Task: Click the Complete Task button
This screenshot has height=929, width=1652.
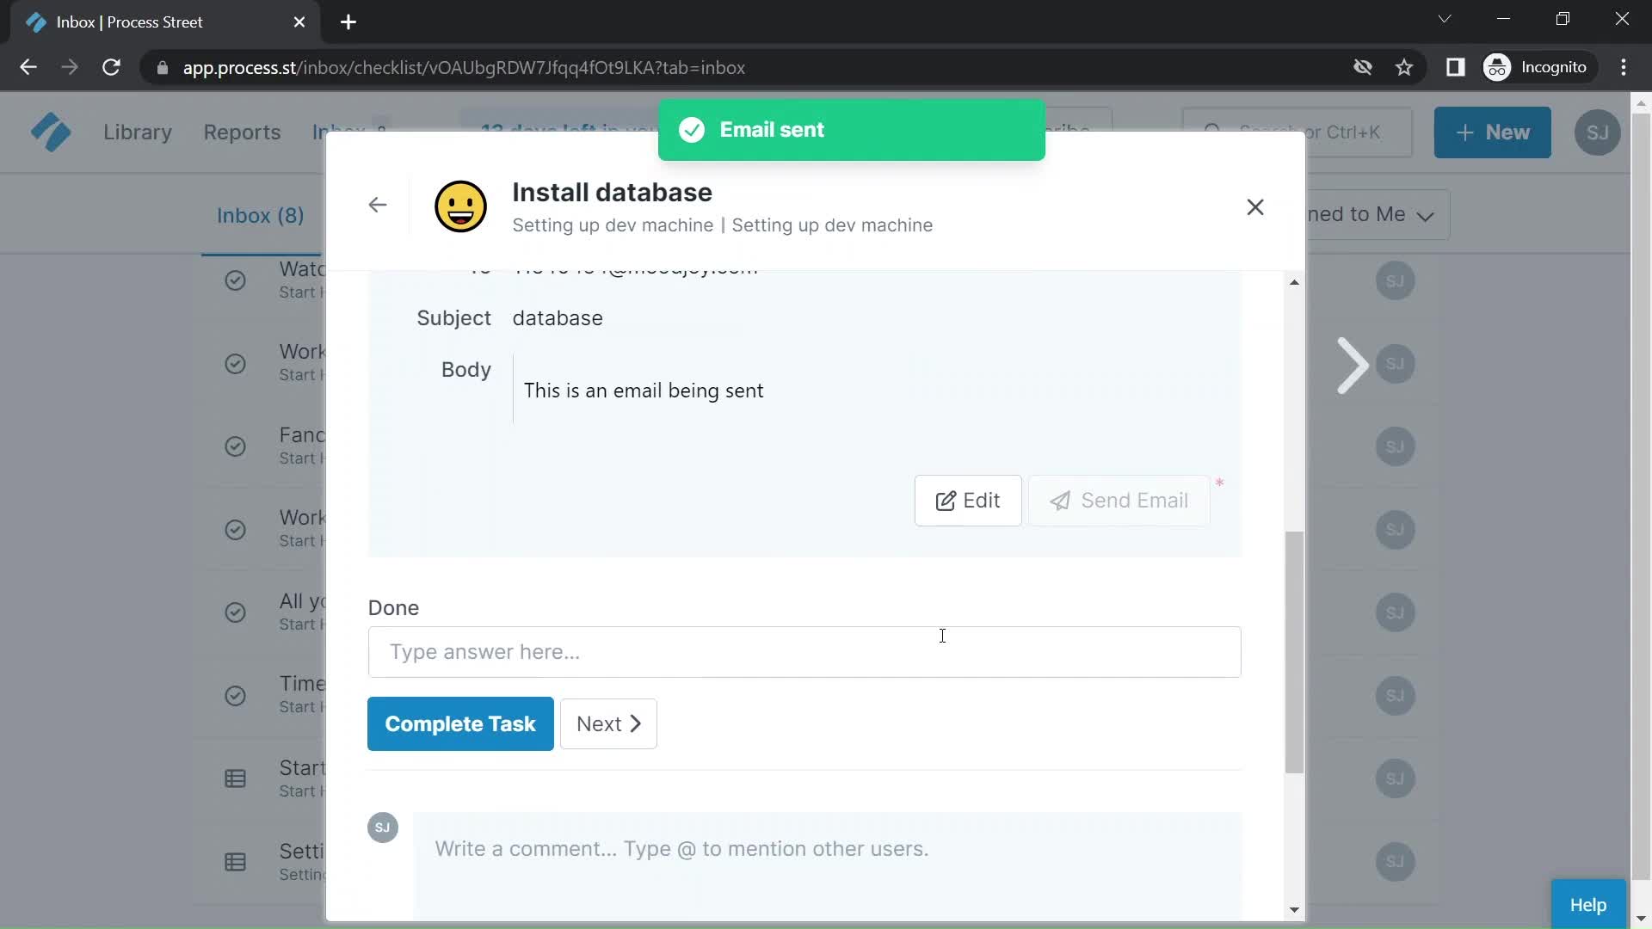Action: coord(460,723)
